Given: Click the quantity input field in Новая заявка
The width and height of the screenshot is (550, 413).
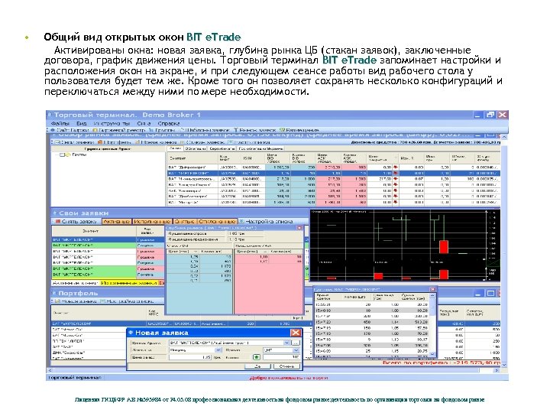Looking at the screenshot, I should point(282,357).
